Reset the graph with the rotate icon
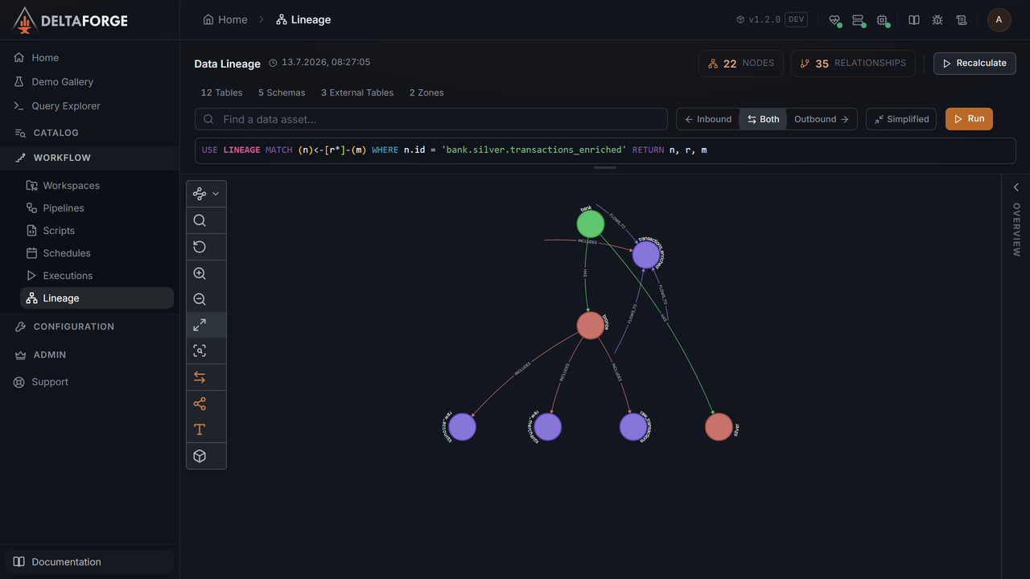 click(x=200, y=247)
